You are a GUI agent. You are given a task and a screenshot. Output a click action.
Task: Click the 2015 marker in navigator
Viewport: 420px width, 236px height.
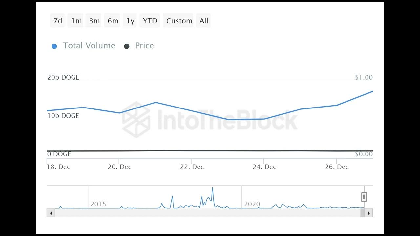(98, 204)
